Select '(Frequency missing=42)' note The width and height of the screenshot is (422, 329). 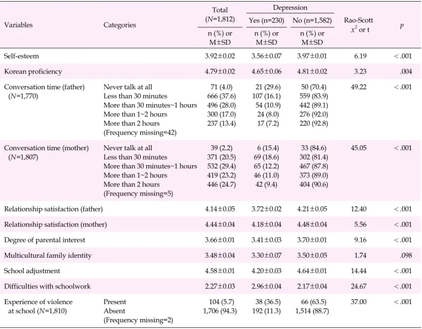coord(140,132)
